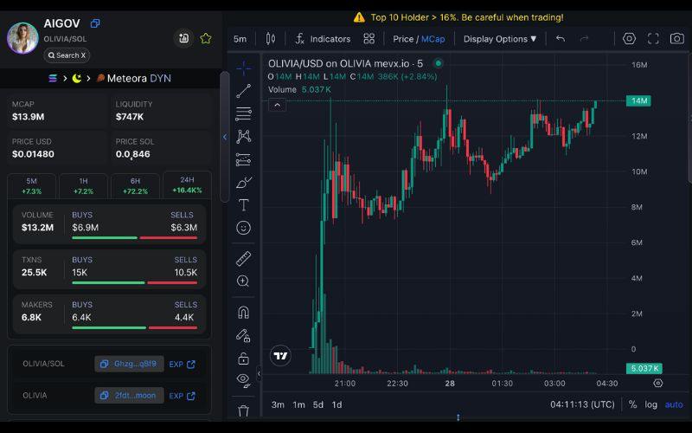This screenshot has width=692, height=433.
Task: Undo the last chart action
Action: click(561, 39)
